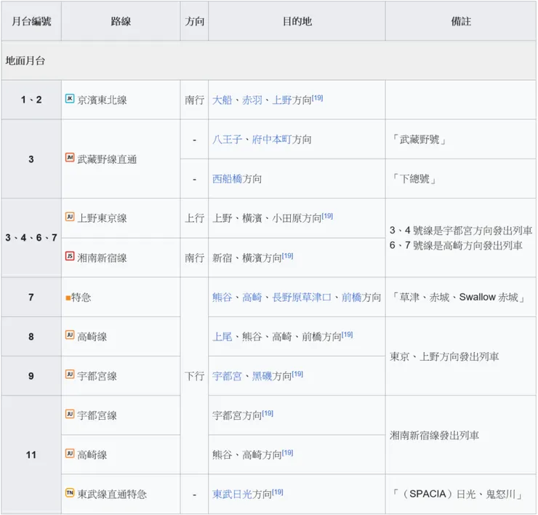Click the 湘南新宿線 route text
Screen dimensions: 538x515
click(102, 257)
